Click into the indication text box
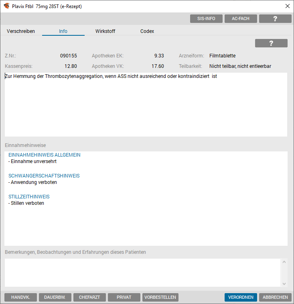The height and width of the screenshot is (304, 294). pyautogui.click(x=146, y=105)
